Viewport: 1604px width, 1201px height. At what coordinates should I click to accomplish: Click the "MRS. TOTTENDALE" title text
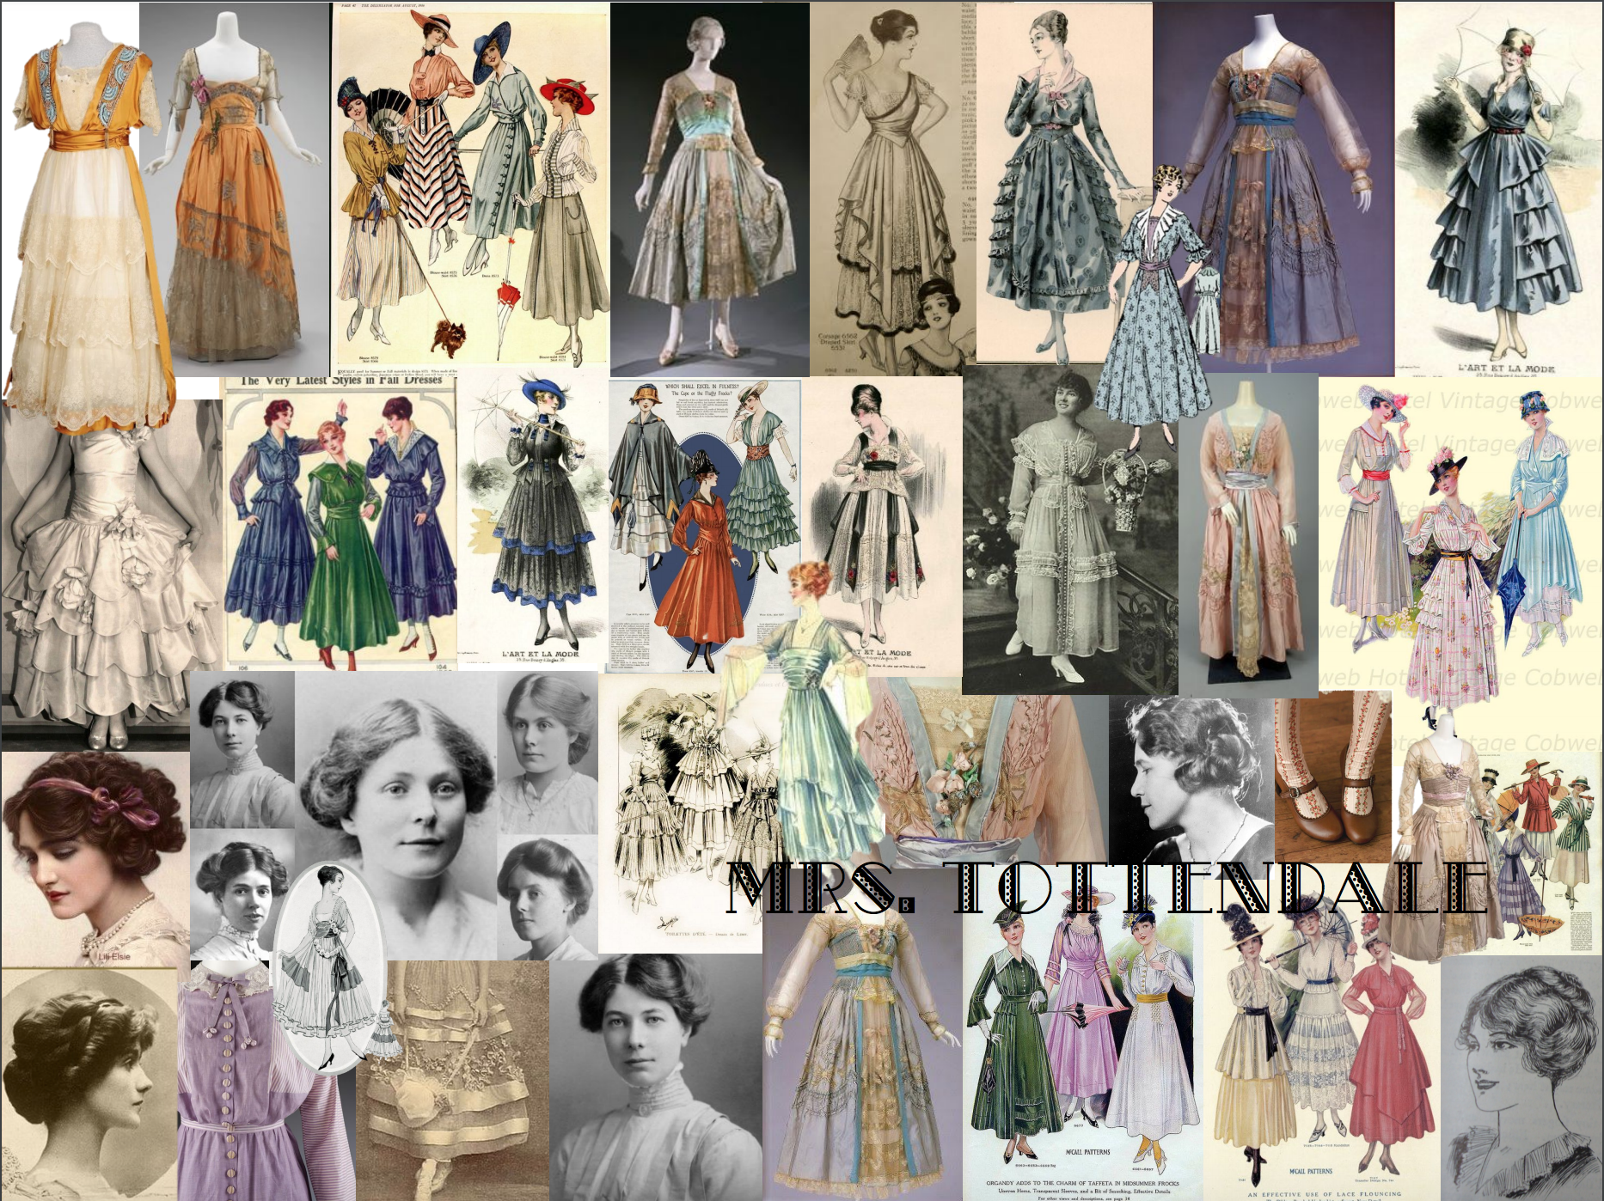pyautogui.click(x=1106, y=889)
